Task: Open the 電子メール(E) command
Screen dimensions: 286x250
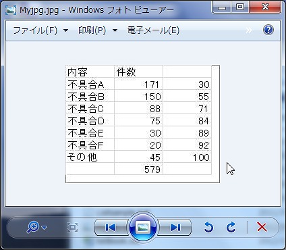Action: coord(154,30)
